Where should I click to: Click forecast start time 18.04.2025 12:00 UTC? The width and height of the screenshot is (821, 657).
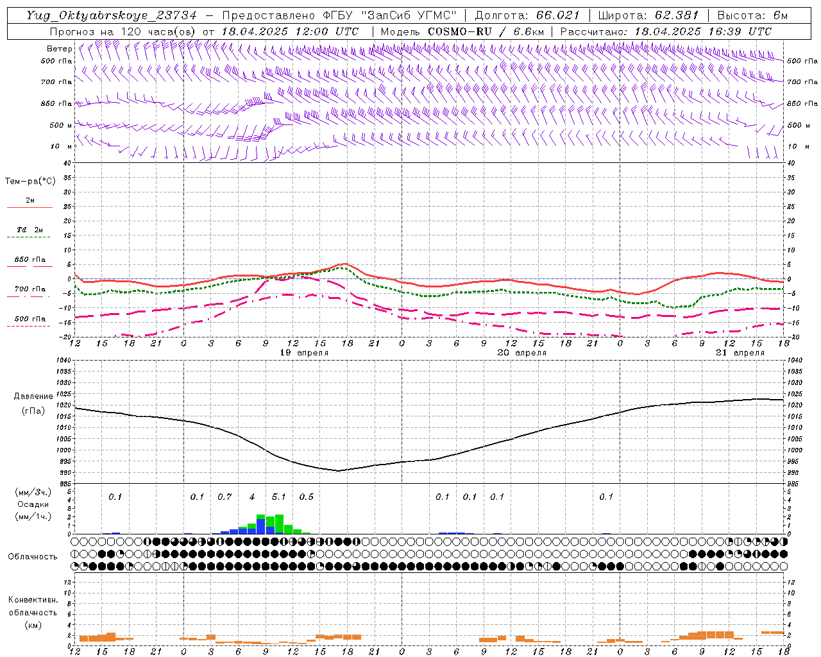point(290,31)
